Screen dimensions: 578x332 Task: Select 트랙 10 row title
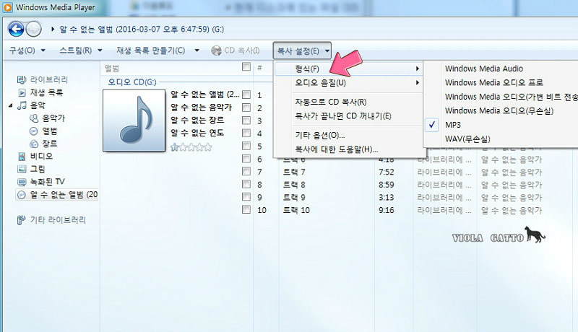296,210
